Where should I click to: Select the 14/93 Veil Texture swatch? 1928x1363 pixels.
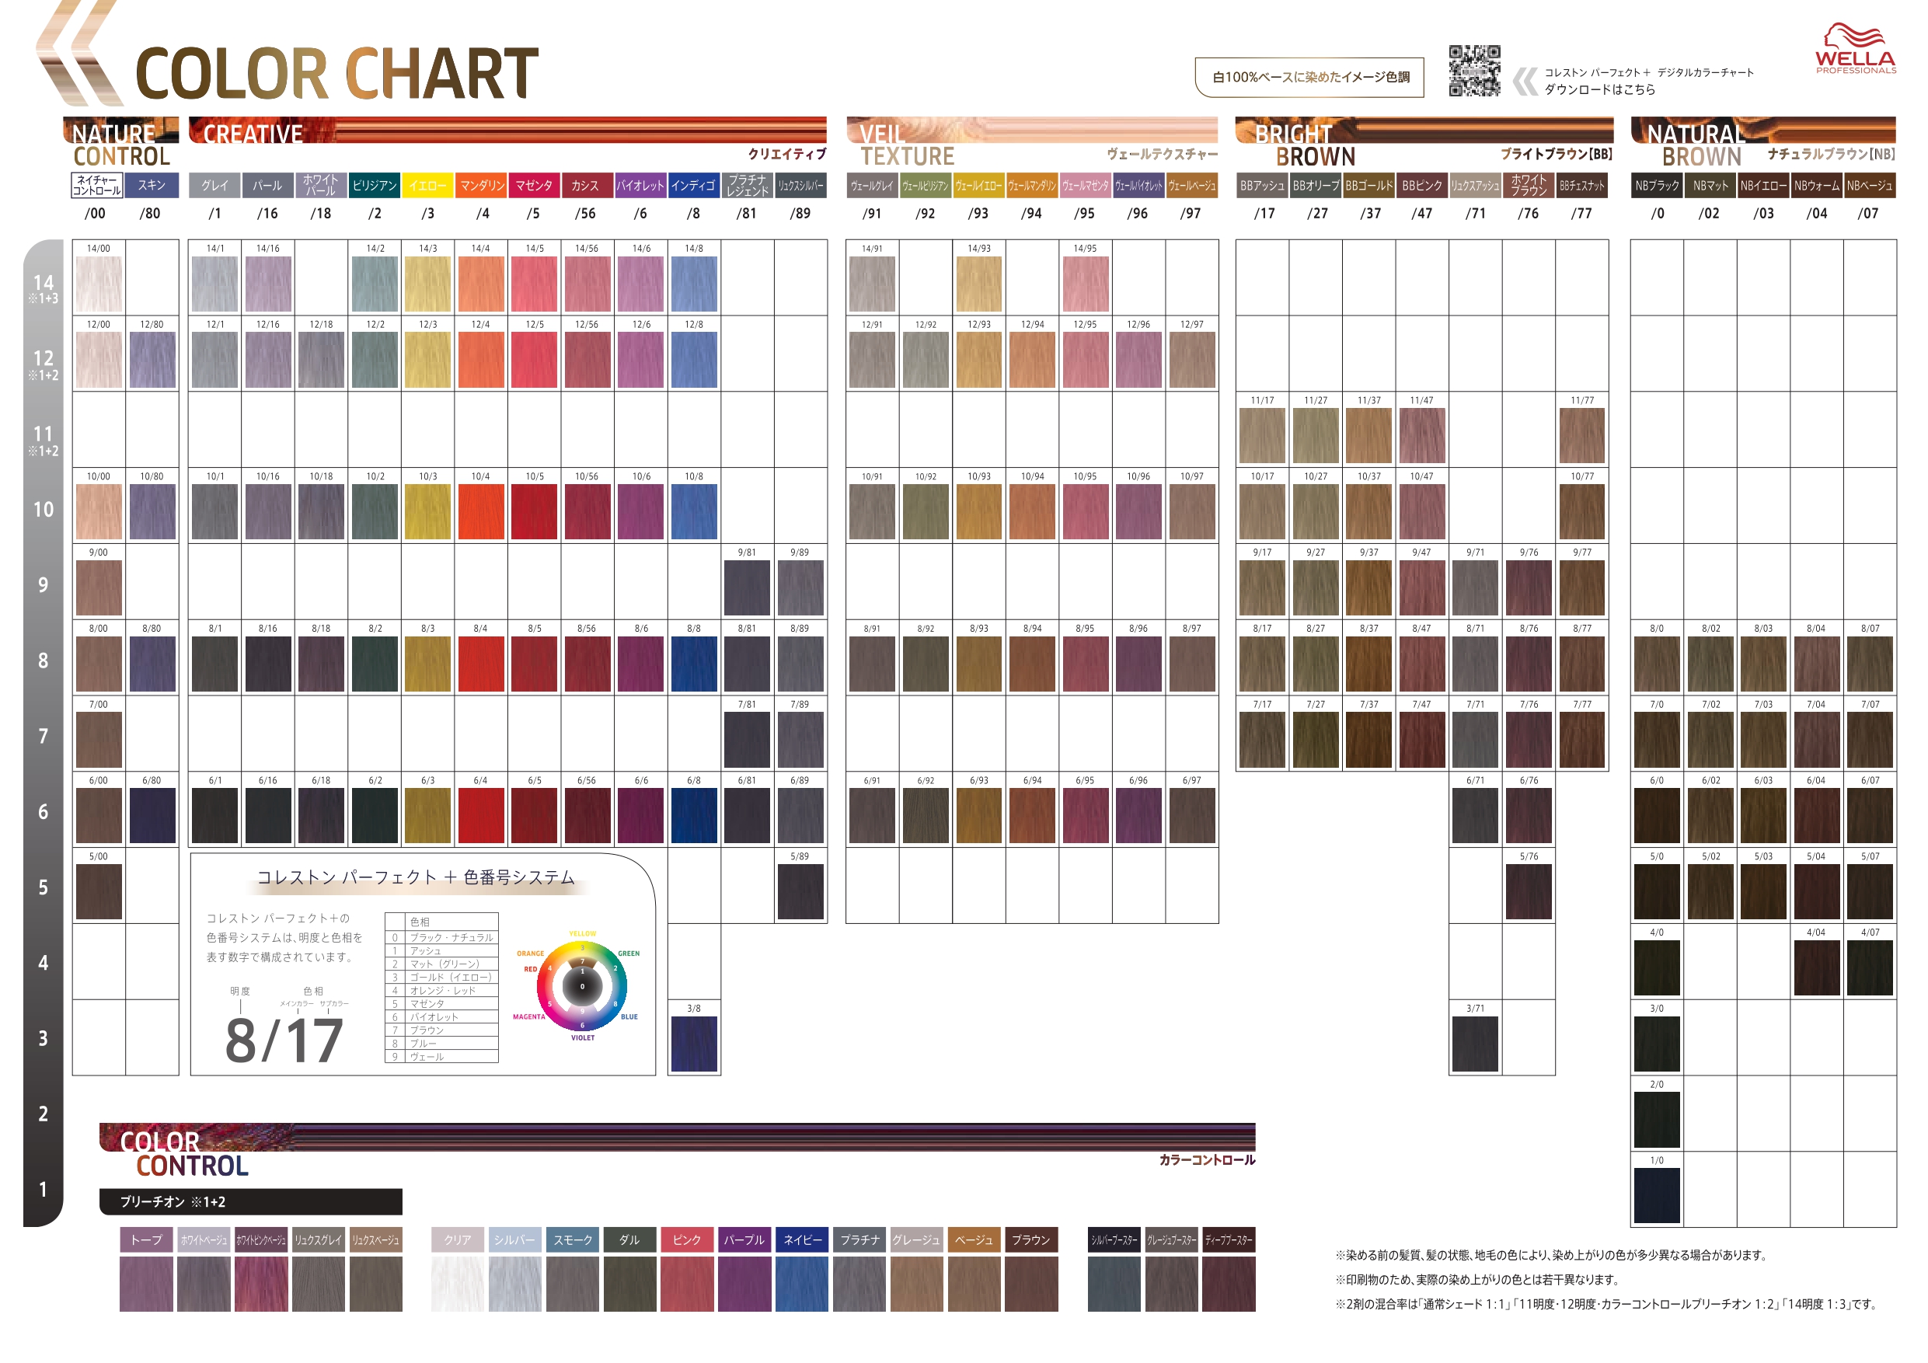(x=978, y=284)
